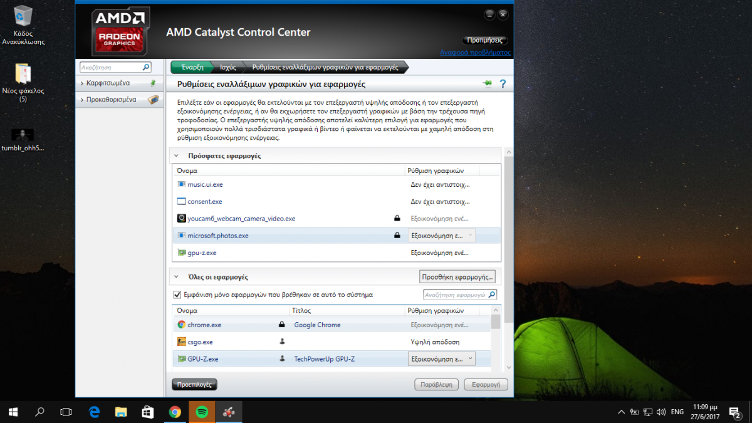Click the youcam6 webcam application icon
Viewport: 752px width, 423px height.
tap(182, 219)
